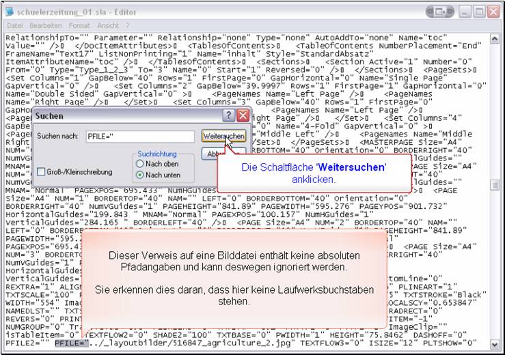The width and height of the screenshot is (505, 355).
Task: Open the Datei menu
Action: click(14, 25)
